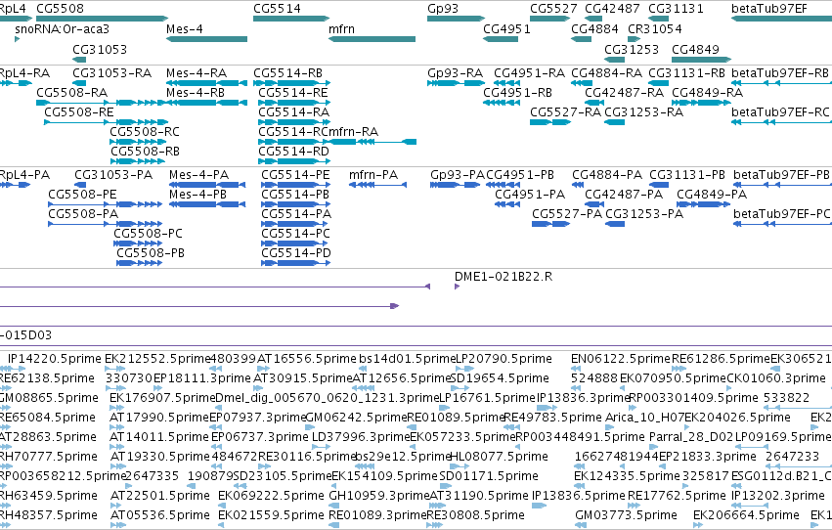Select EST Parral_28_D02
Image resolution: width=832 pixels, height=530 pixels.
pyautogui.click(x=691, y=437)
